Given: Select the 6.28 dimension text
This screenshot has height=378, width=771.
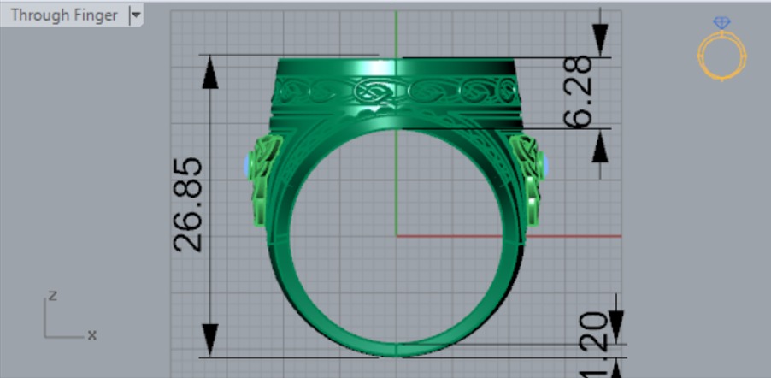Looking at the screenshot, I should (577, 92).
